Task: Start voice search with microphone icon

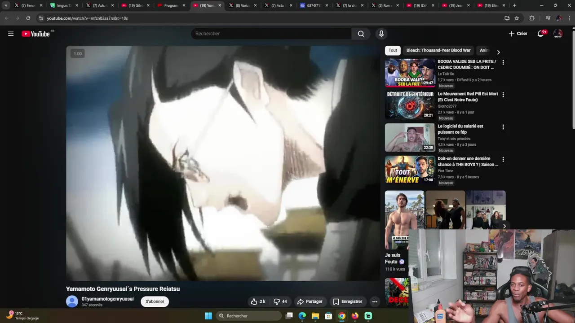Action: (x=381, y=34)
